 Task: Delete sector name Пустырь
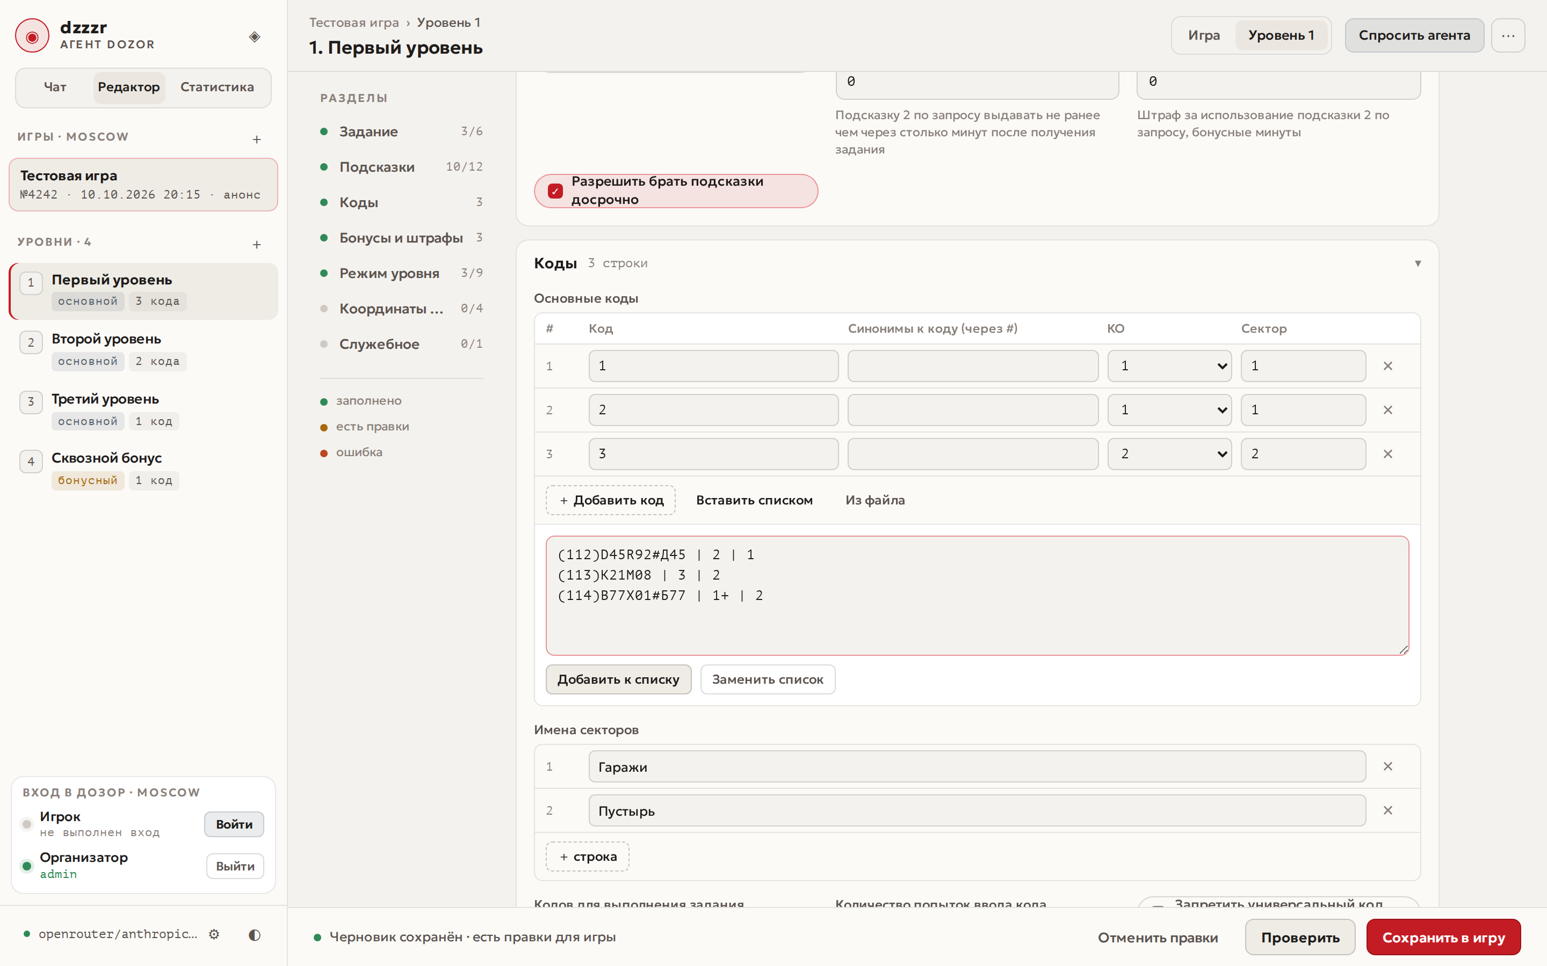click(x=1387, y=810)
